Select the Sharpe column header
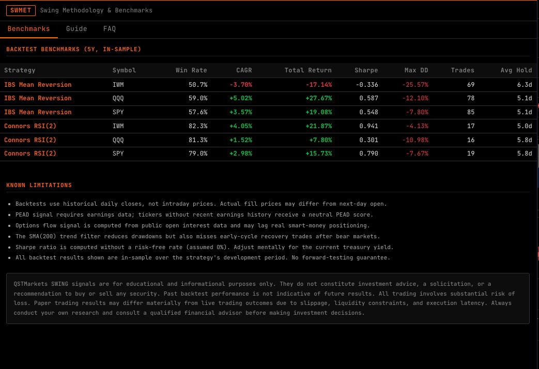The height and width of the screenshot is (369, 539). (x=366, y=70)
